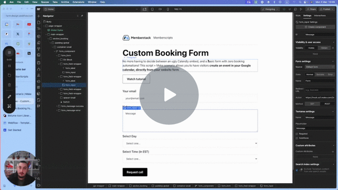Viewport: 338px width, 190px height.
Task: Toggle the Required checkbox
Action: point(297,134)
